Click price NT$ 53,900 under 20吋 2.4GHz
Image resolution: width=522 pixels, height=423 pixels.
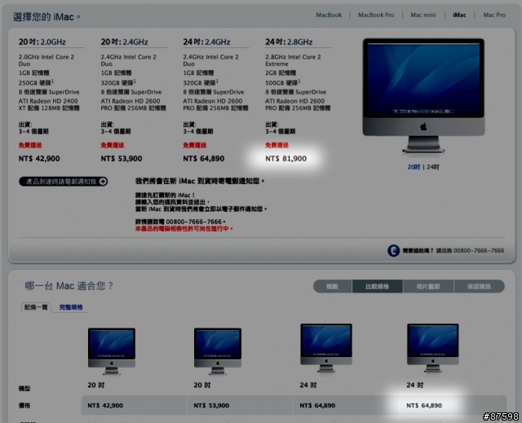pyautogui.click(x=122, y=159)
